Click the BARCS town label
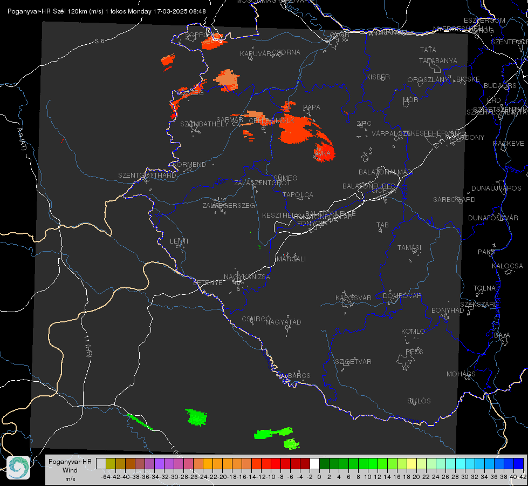Screen dimensions: 528x486 [299, 376]
